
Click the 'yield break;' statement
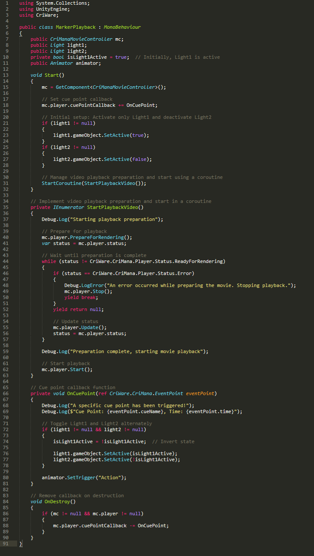81,297
